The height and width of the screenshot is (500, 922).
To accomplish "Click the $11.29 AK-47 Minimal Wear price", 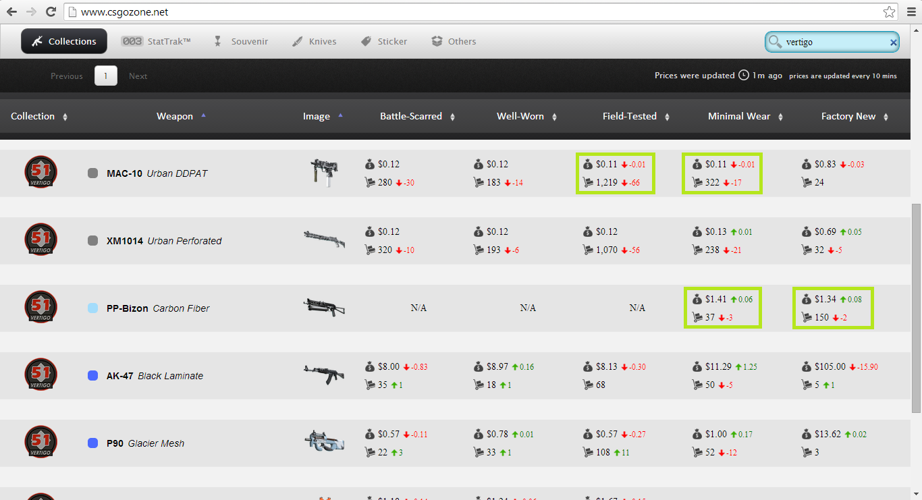I will click(x=718, y=366).
